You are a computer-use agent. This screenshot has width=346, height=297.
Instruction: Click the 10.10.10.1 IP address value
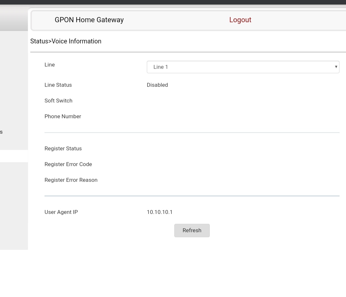click(160, 212)
